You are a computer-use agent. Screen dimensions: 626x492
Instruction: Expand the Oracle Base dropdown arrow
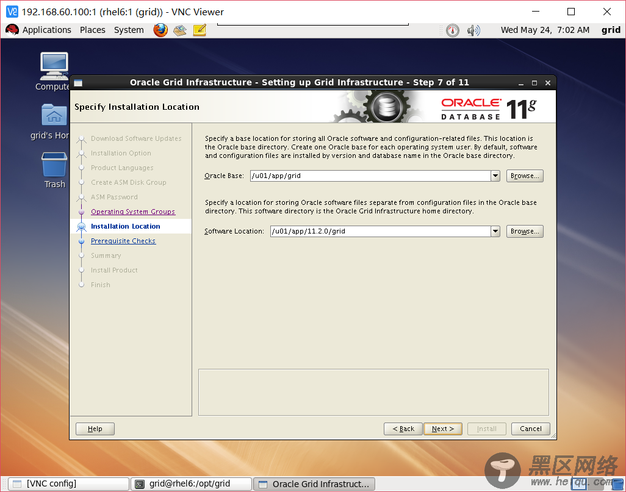coord(495,176)
